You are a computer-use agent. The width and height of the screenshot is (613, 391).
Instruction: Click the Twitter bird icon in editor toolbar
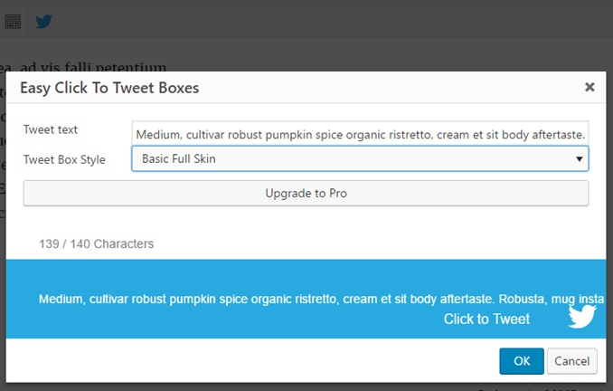pyautogui.click(x=43, y=21)
